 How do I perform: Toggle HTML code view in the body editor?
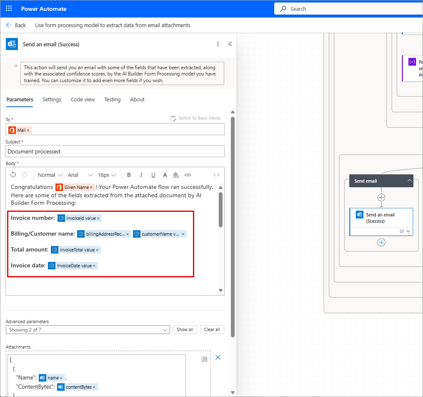(x=216, y=175)
